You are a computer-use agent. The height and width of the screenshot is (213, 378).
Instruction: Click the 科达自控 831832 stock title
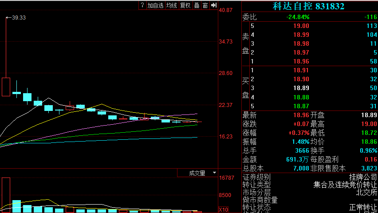click(308, 6)
